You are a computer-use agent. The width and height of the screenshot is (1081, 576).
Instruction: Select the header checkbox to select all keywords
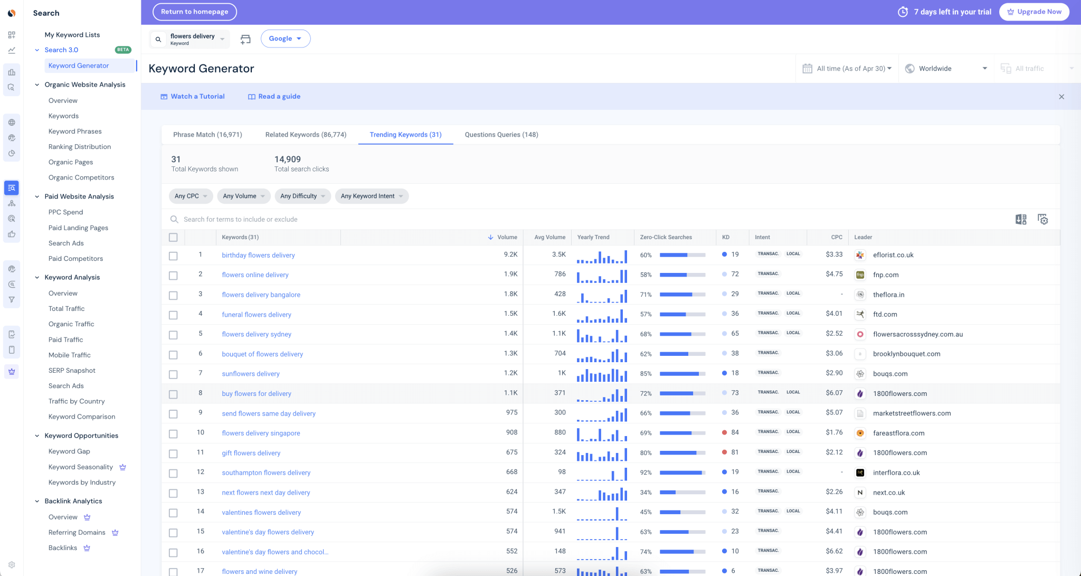[x=173, y=237]
